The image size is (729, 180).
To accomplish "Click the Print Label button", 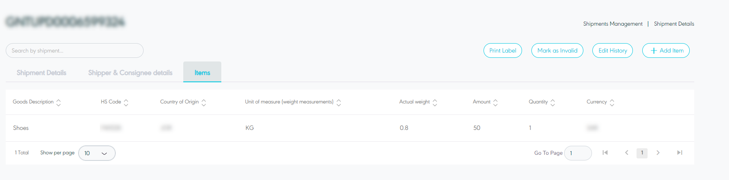I will pyautogui.click(x=502, y=50).
